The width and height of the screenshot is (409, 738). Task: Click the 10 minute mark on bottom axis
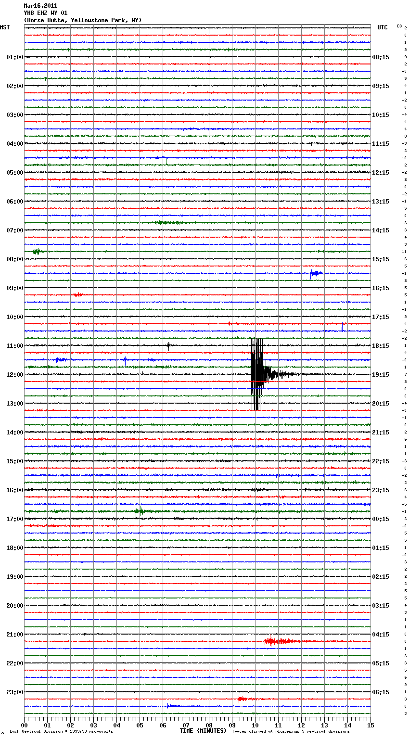tap(255, 725)
